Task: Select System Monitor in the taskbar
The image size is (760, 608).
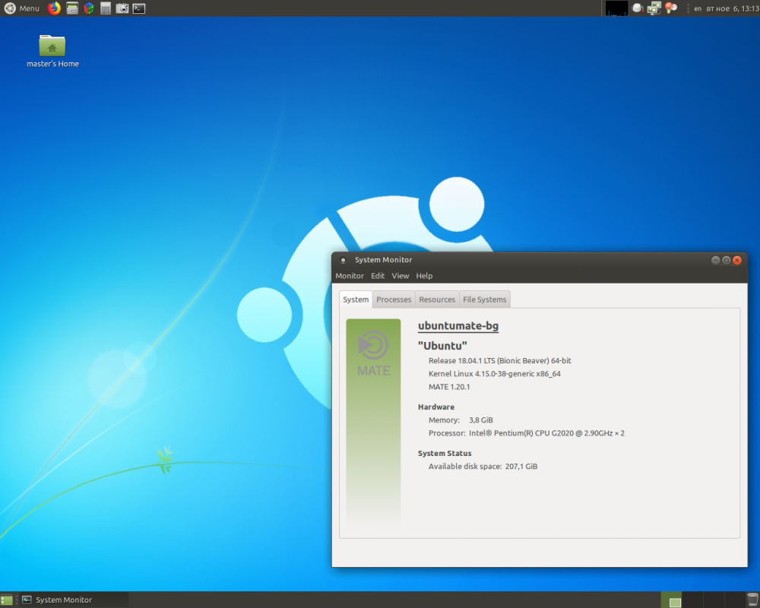Action: pos(73,600)
